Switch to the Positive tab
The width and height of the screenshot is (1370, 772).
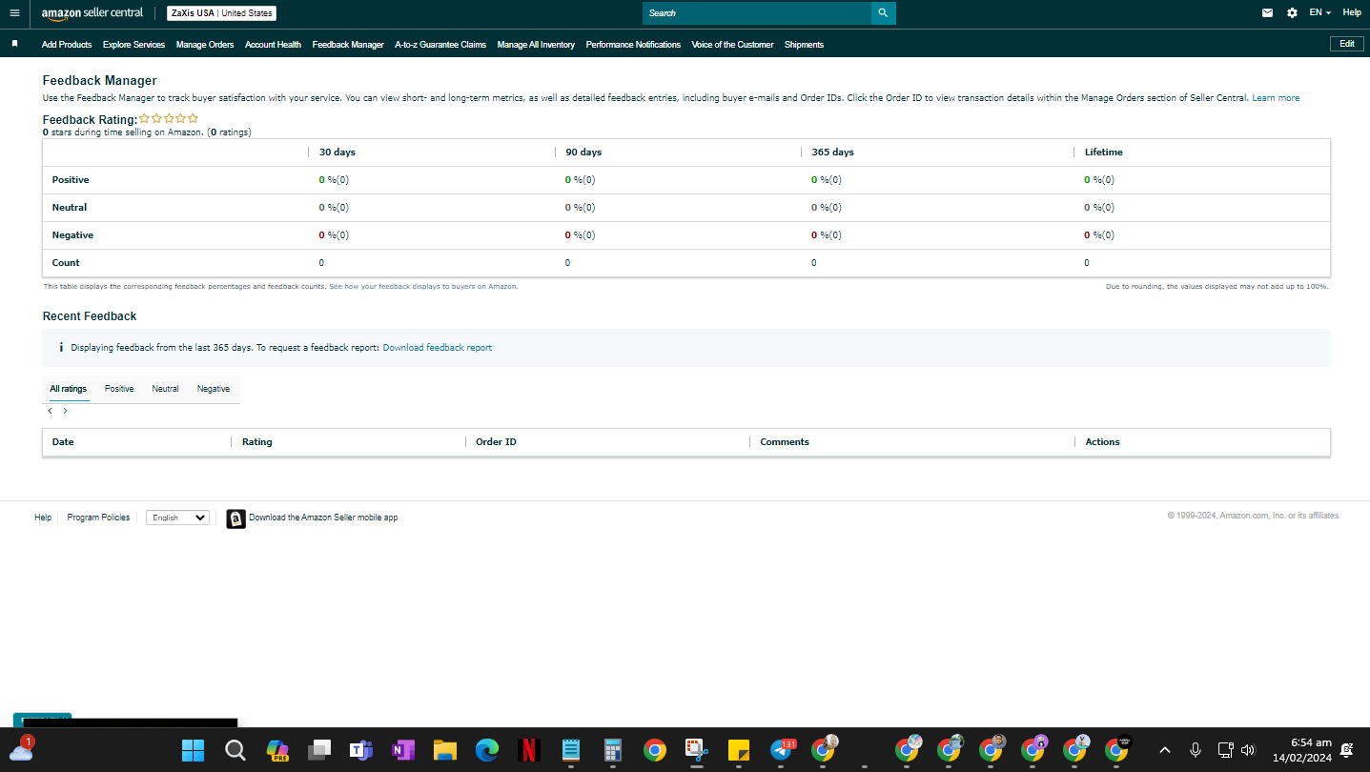[x=119, y=389]
